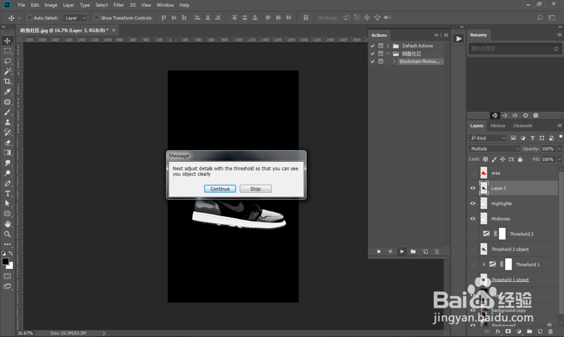Open Auto-Select Layer dropdown

[x=75, y=18]
